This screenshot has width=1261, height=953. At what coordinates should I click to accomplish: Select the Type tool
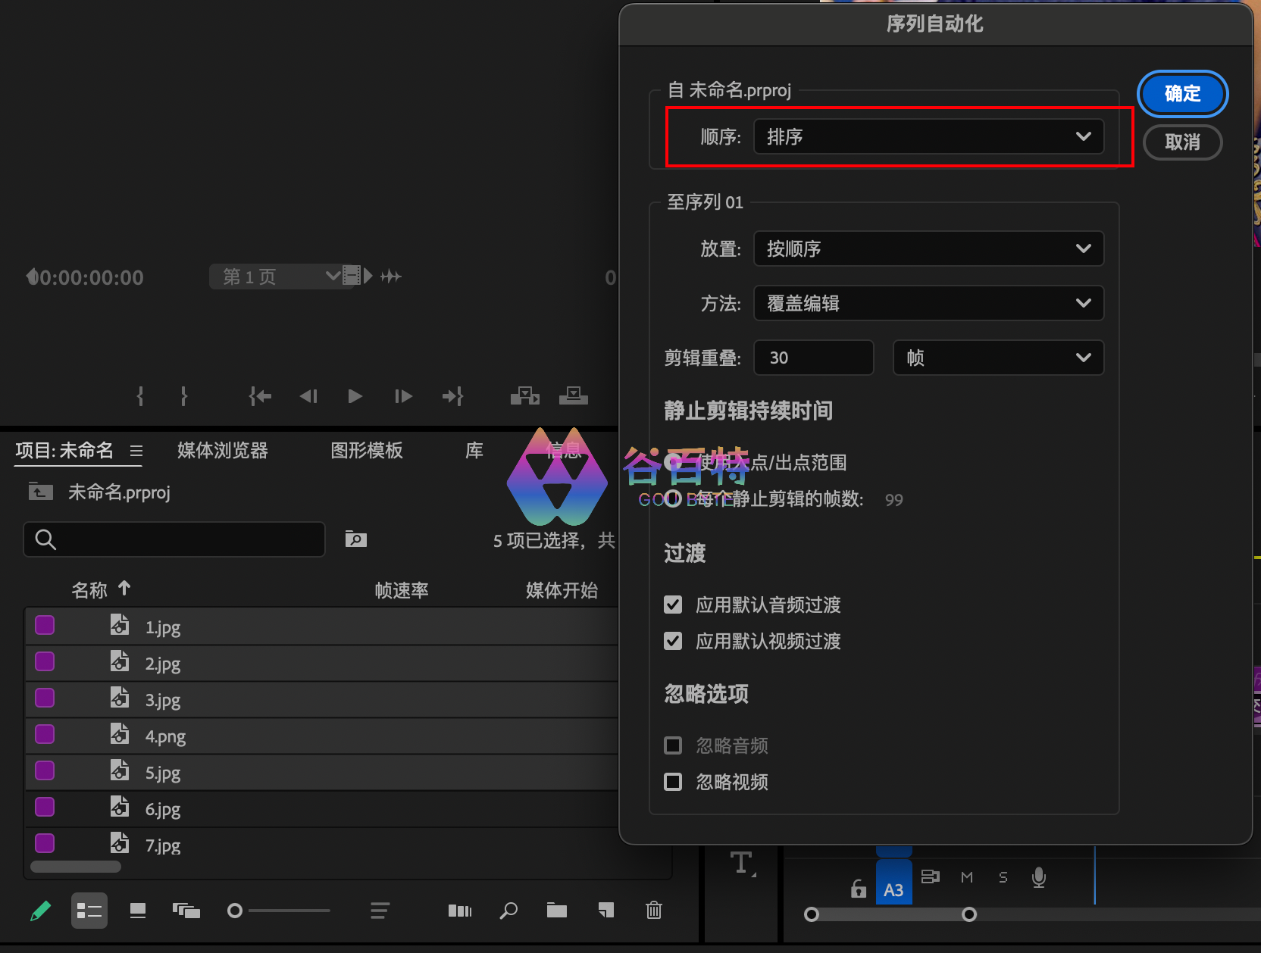(x=741, y=863)
